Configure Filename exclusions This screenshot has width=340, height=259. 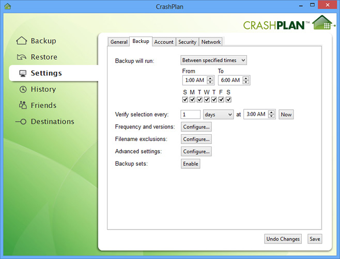tap(196, 139)
